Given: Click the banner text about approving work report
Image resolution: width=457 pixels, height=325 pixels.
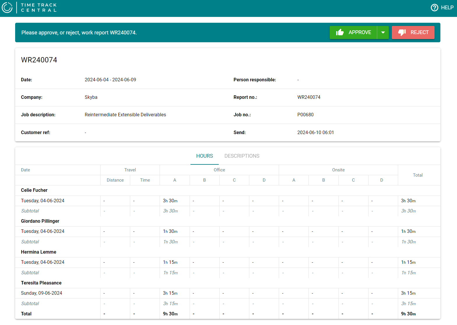Looking at the screenshot, I should point(79,33).
